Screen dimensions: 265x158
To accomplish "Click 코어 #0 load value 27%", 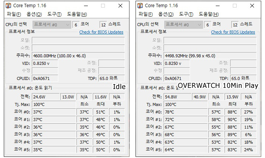I will [x=248, y=112].
